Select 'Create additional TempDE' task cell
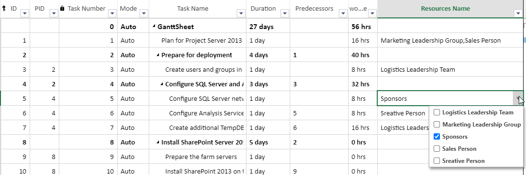 click(x=198, y=127)
